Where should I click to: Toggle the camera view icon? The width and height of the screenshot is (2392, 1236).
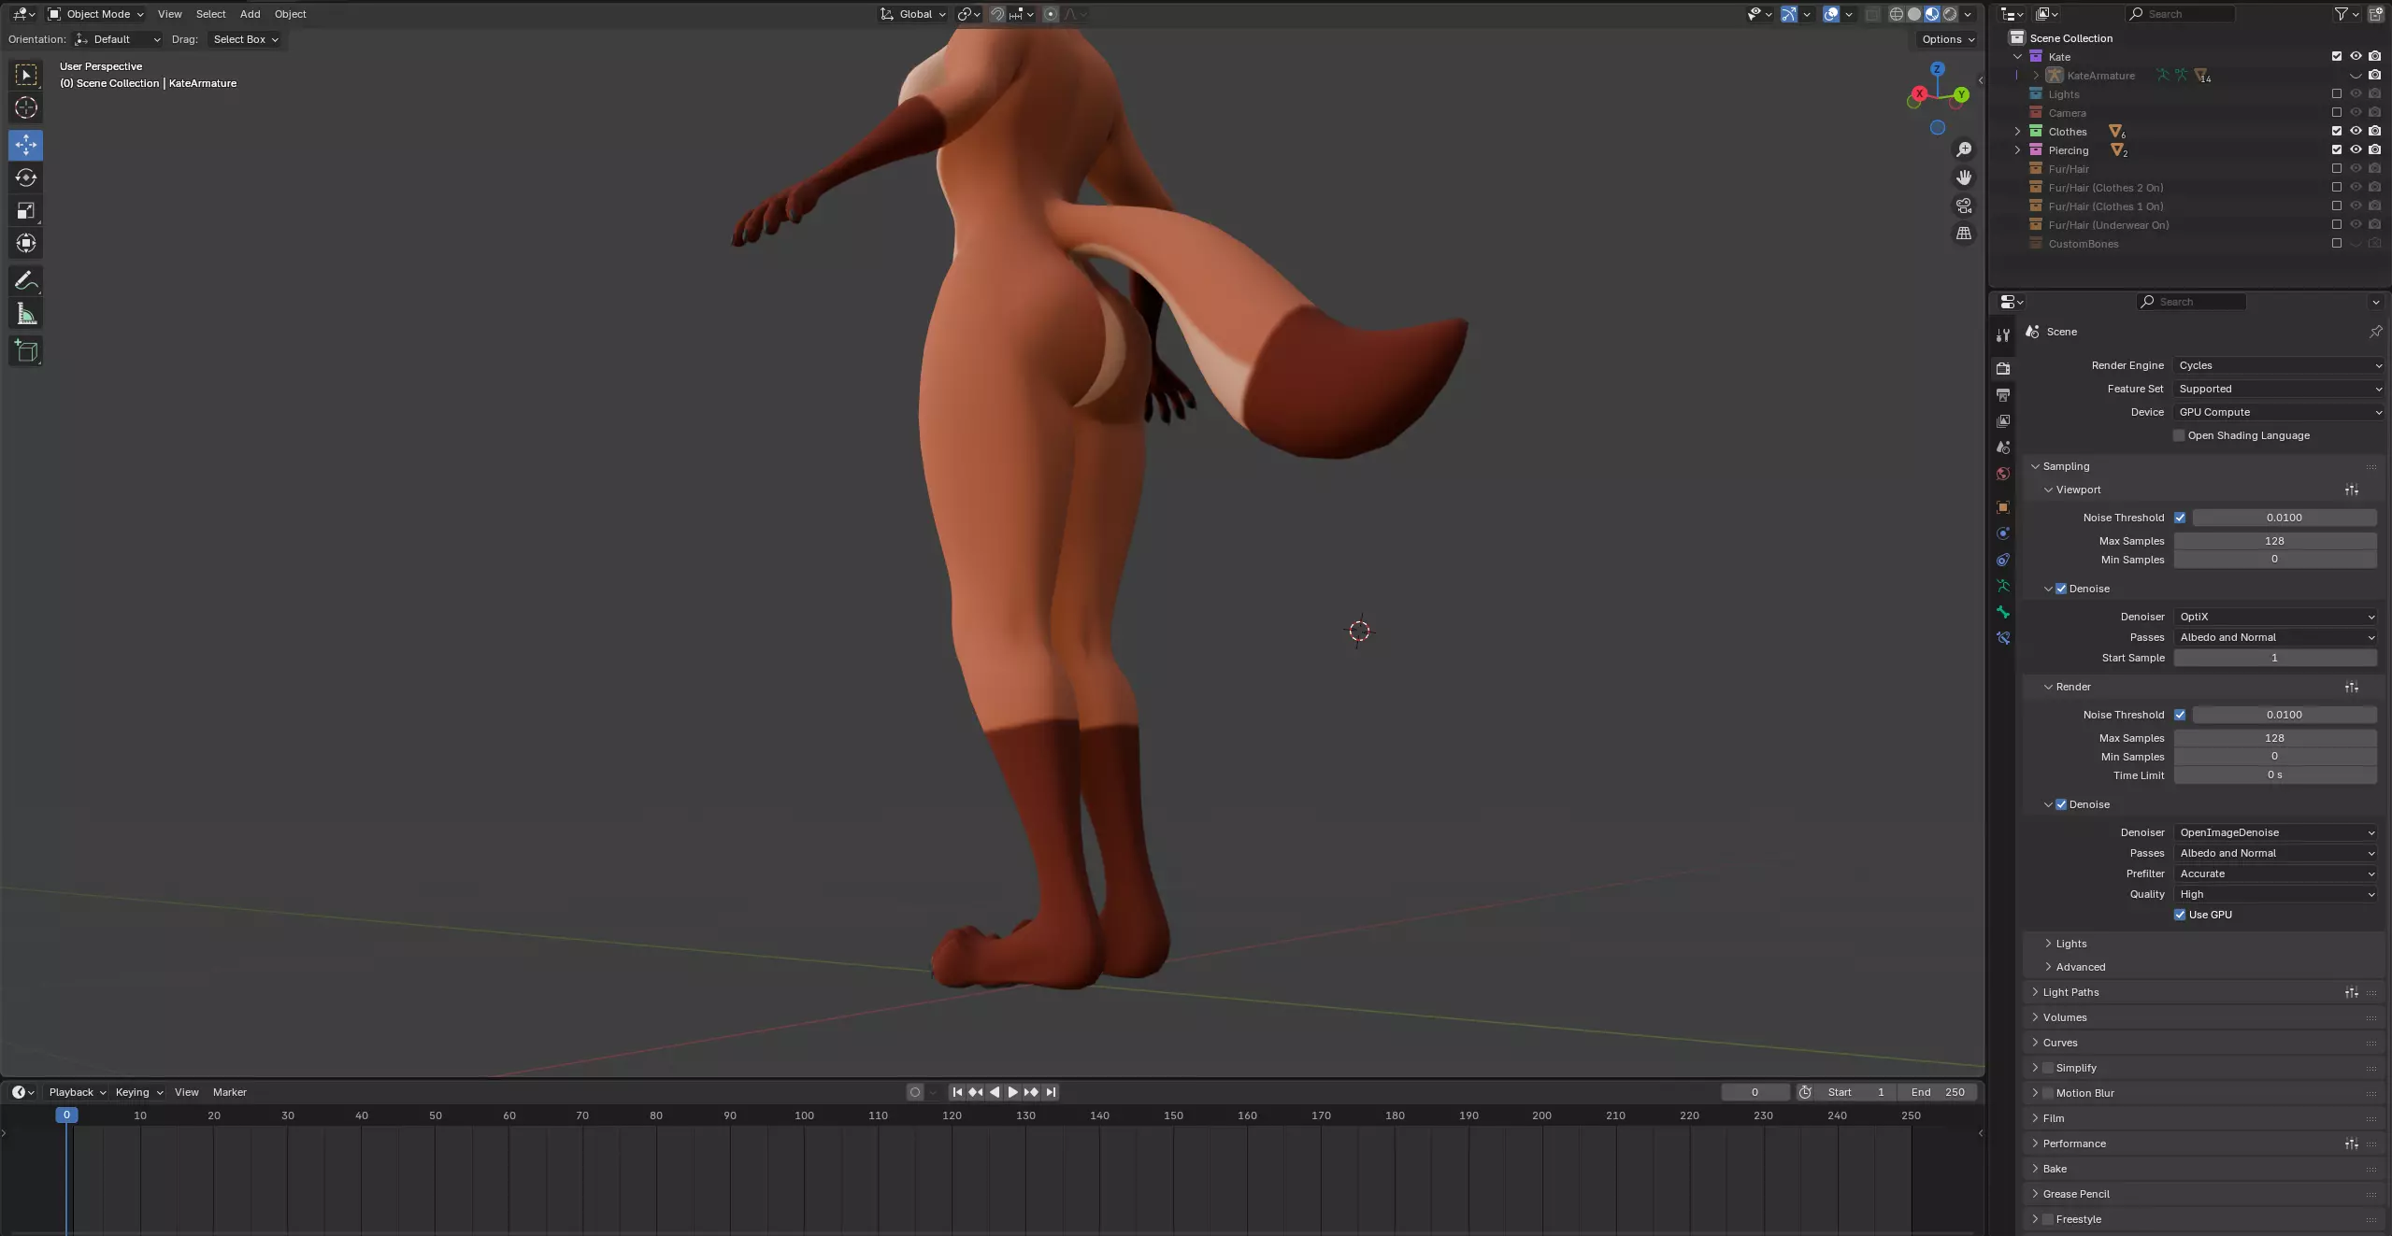(x=1964, y=206)
